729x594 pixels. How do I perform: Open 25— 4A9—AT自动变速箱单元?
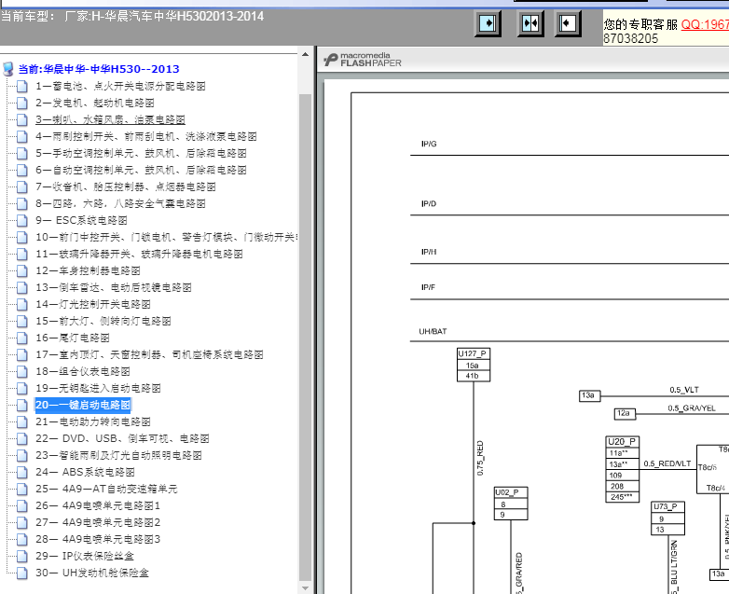tap(106, 489)
